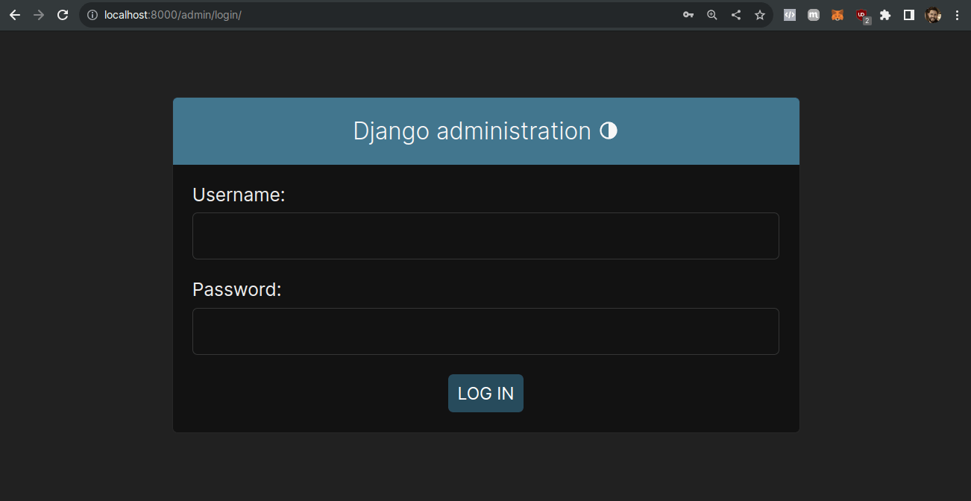Screen dimensions: 971x501
Task: Reload the login page
Action: point(62,14)
